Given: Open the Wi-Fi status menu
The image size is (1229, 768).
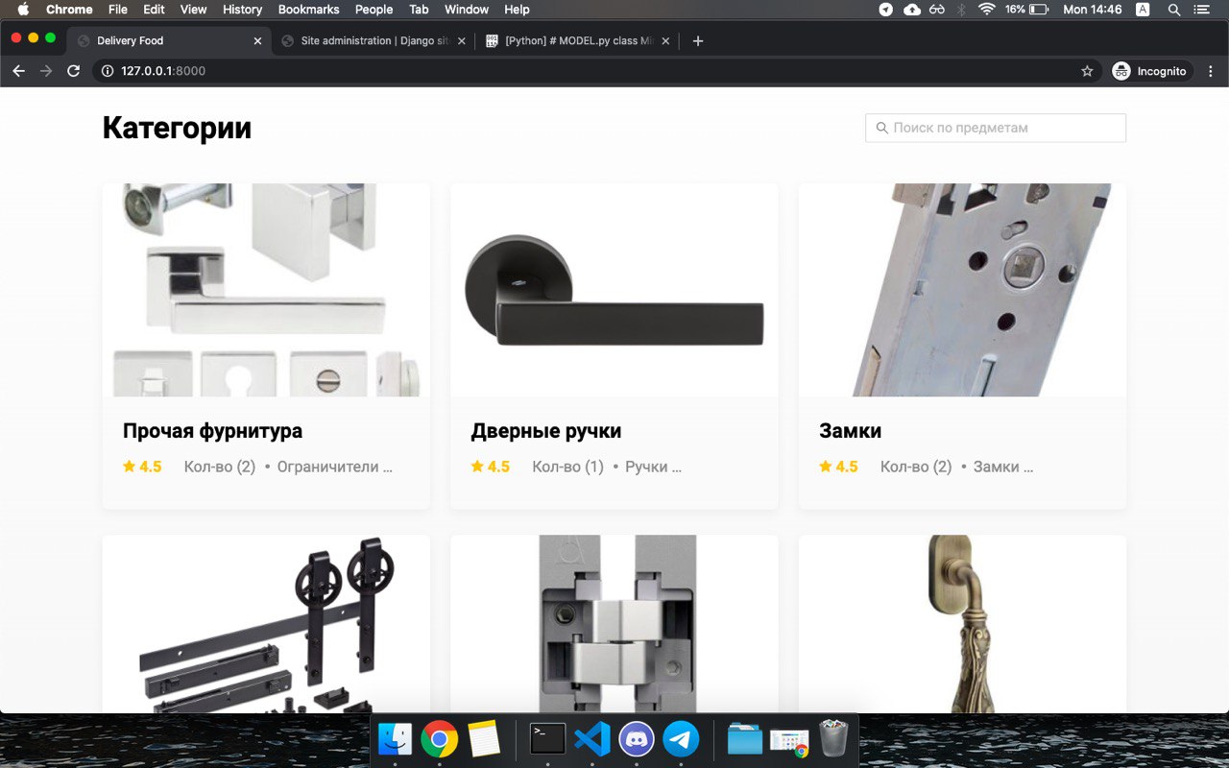Looking at the screenshot, I should [x=987, y=10].
